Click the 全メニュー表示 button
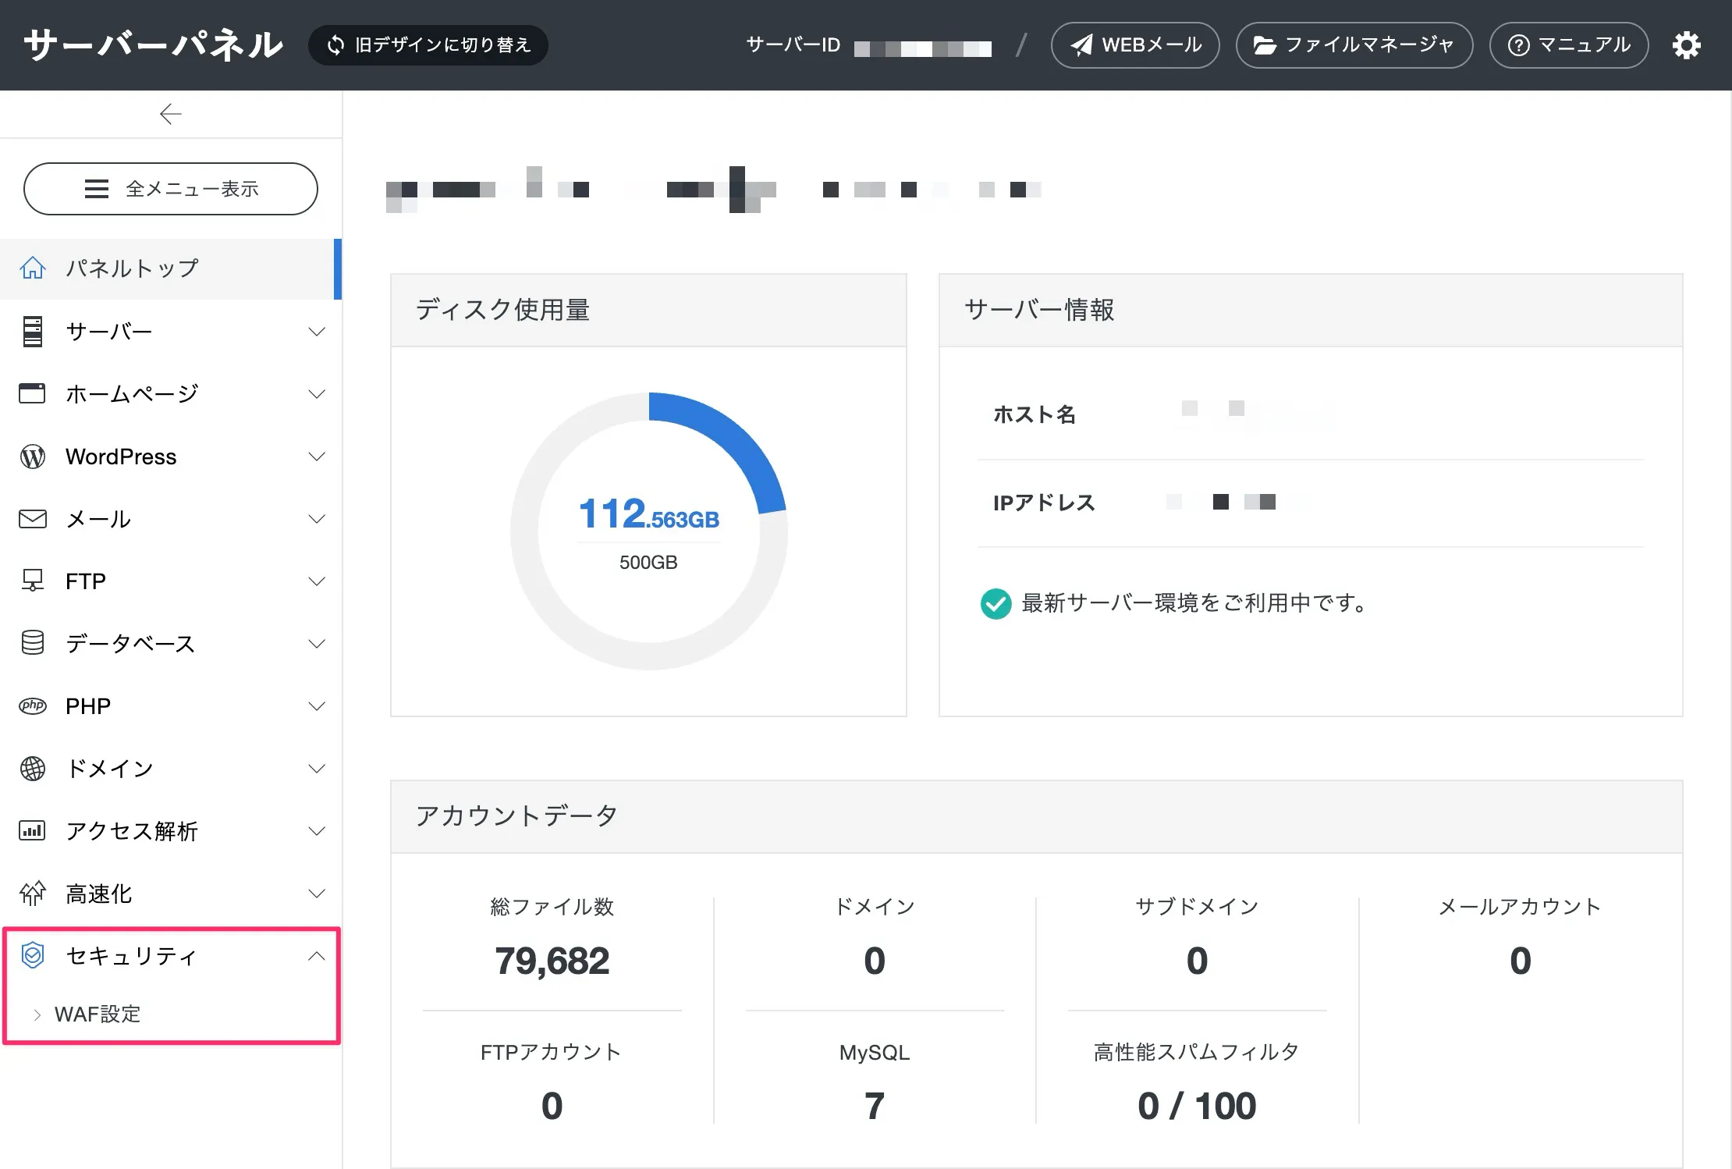 [171, 189]
